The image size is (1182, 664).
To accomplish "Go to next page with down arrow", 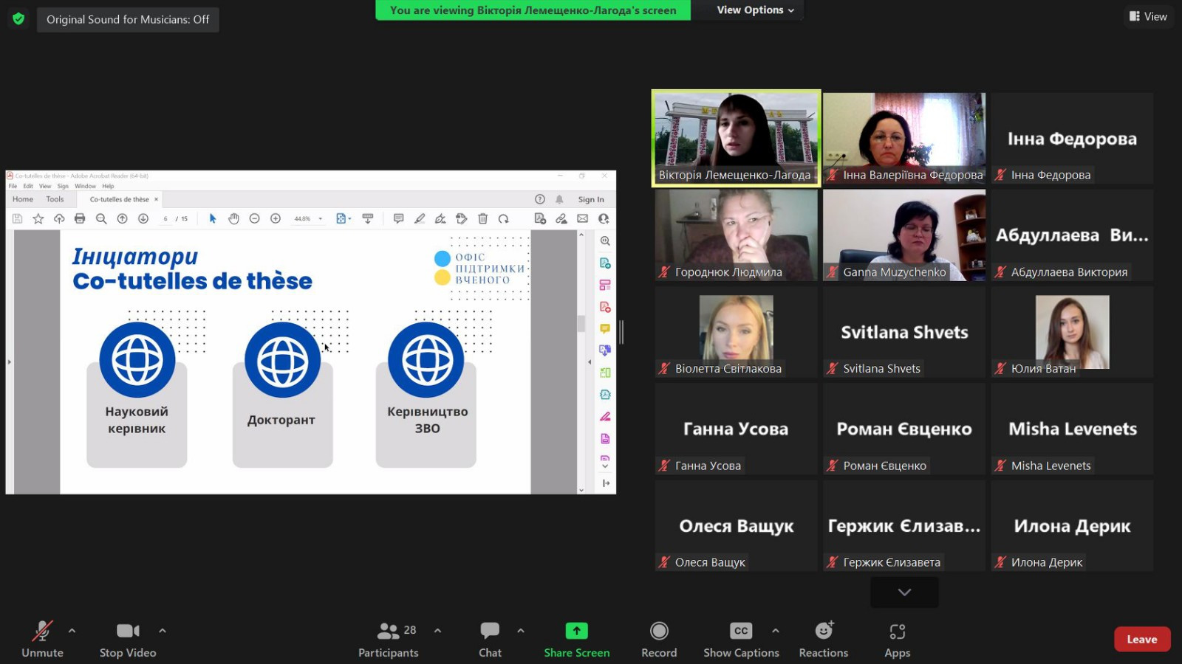I will point(143,218).
